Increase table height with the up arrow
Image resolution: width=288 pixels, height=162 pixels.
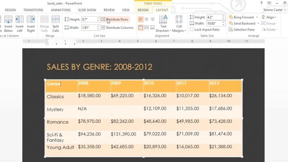tap(223, 16)
